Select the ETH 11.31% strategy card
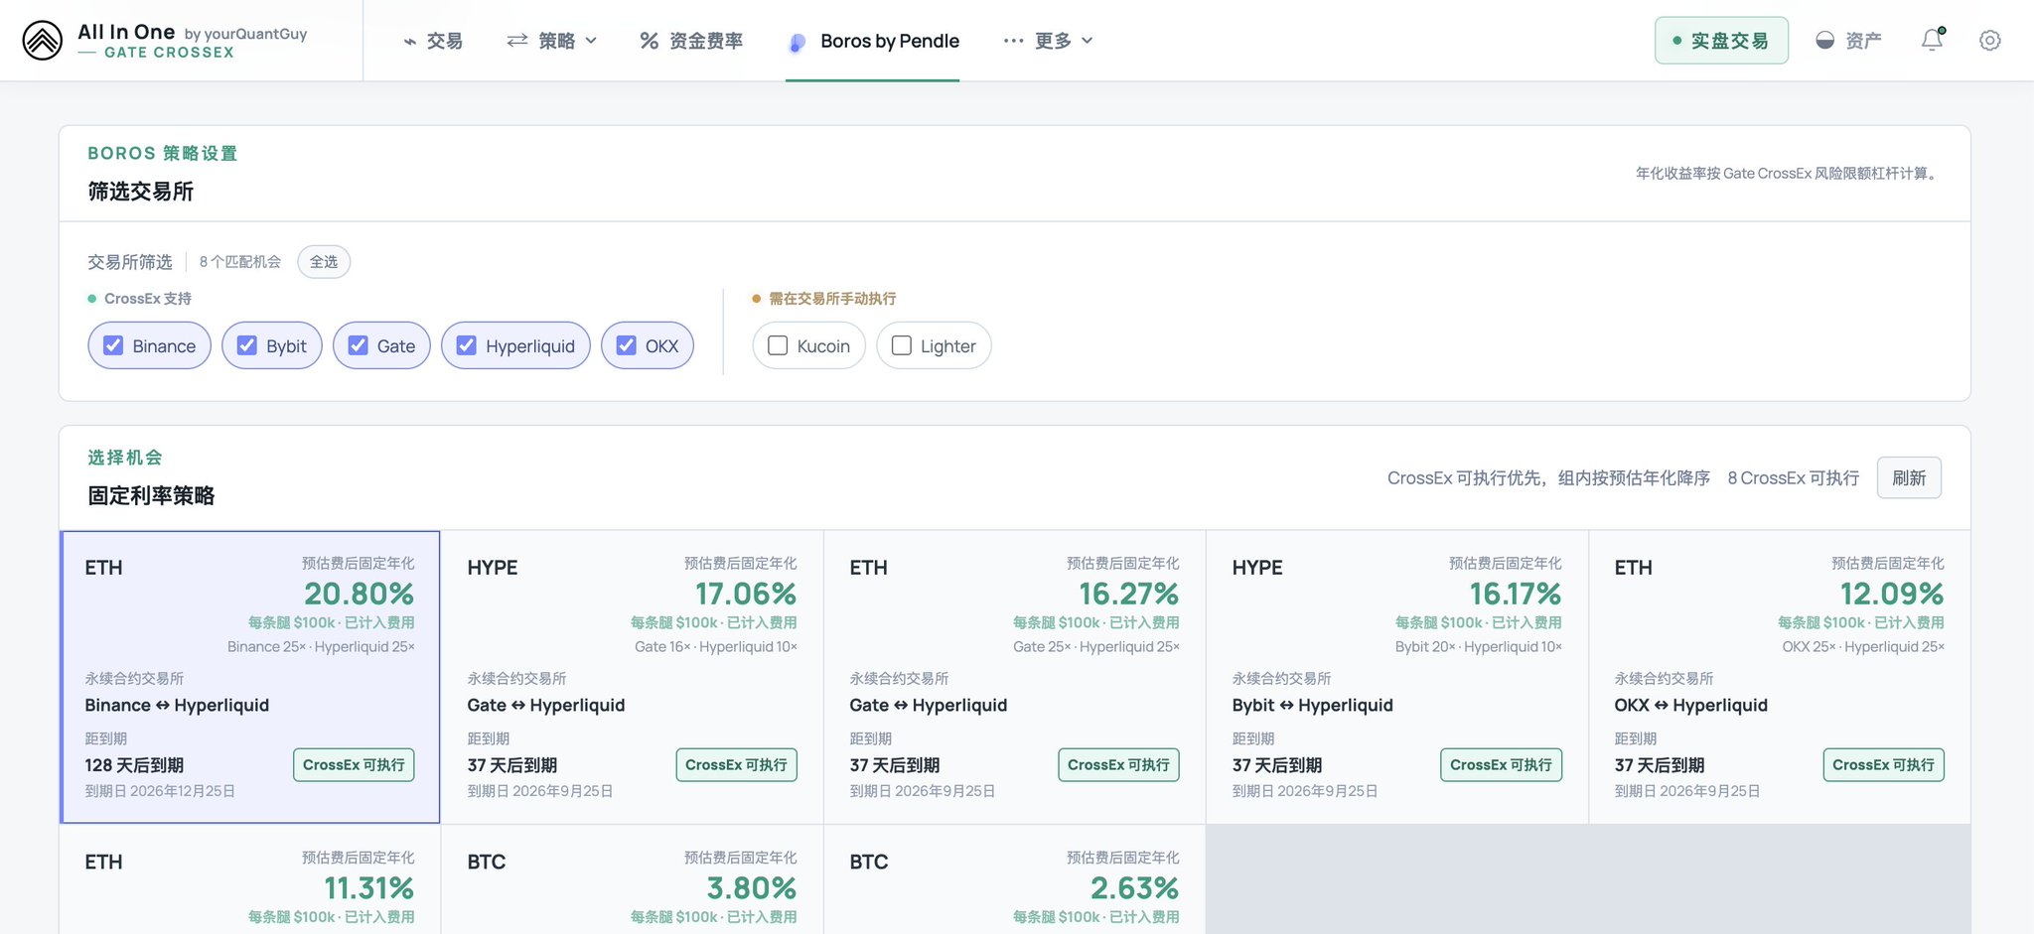This screenshot has height=934, width=2034. click(250, 880)
